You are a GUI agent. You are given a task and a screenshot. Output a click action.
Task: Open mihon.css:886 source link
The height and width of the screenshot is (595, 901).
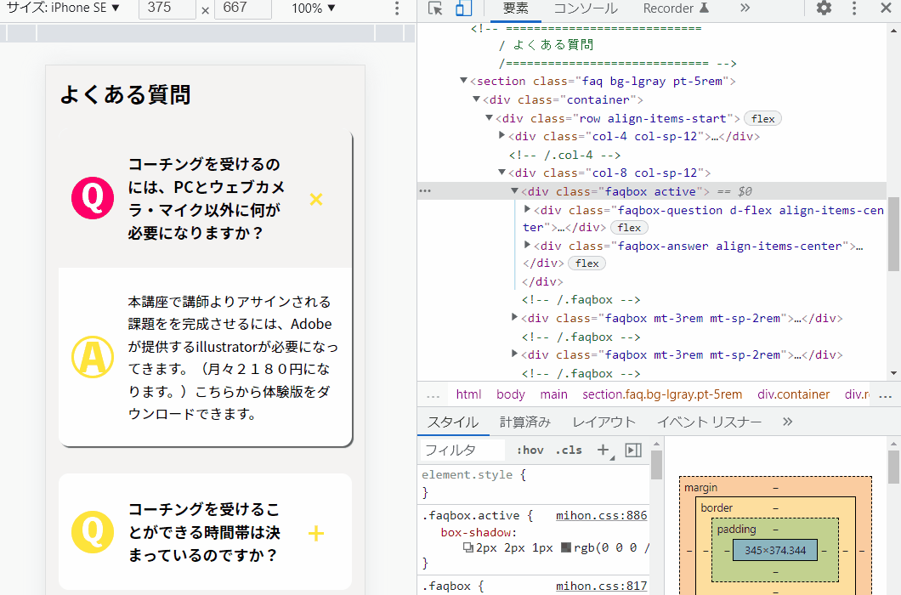click(601, 516)
